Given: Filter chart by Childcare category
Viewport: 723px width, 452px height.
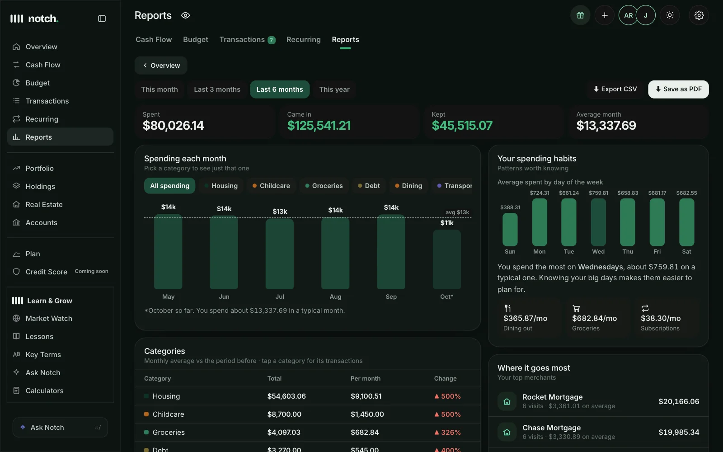Looking at the screenshot, I should [x=271, y=186].
